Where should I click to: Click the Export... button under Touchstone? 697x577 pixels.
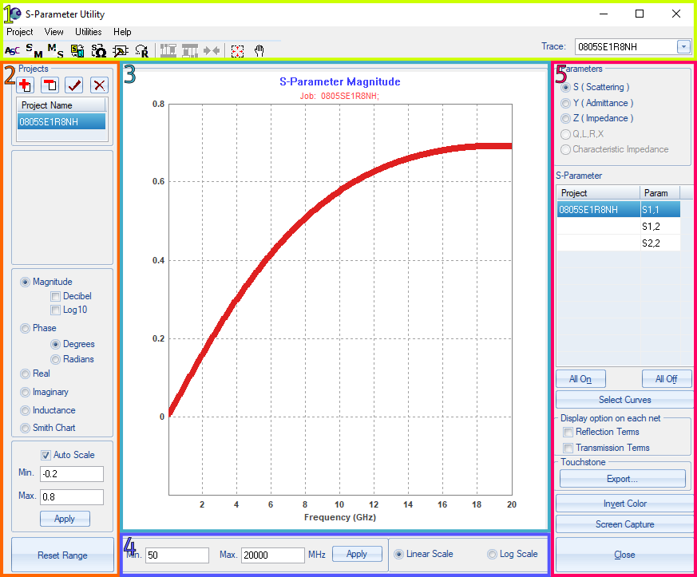(x=622, y=479)
